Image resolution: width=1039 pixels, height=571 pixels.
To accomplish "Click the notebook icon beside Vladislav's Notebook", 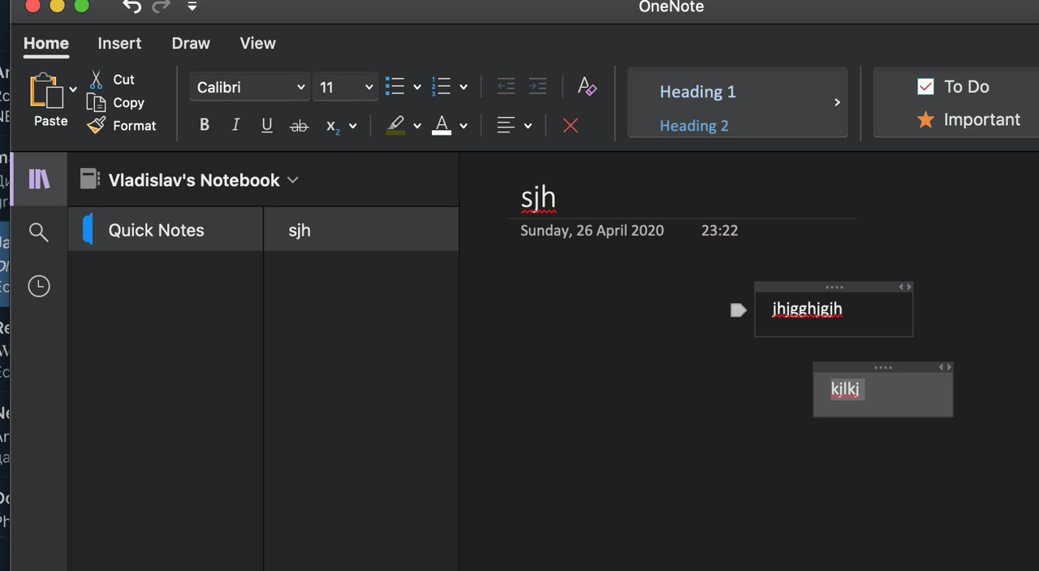I will click(x=90, y=180).
